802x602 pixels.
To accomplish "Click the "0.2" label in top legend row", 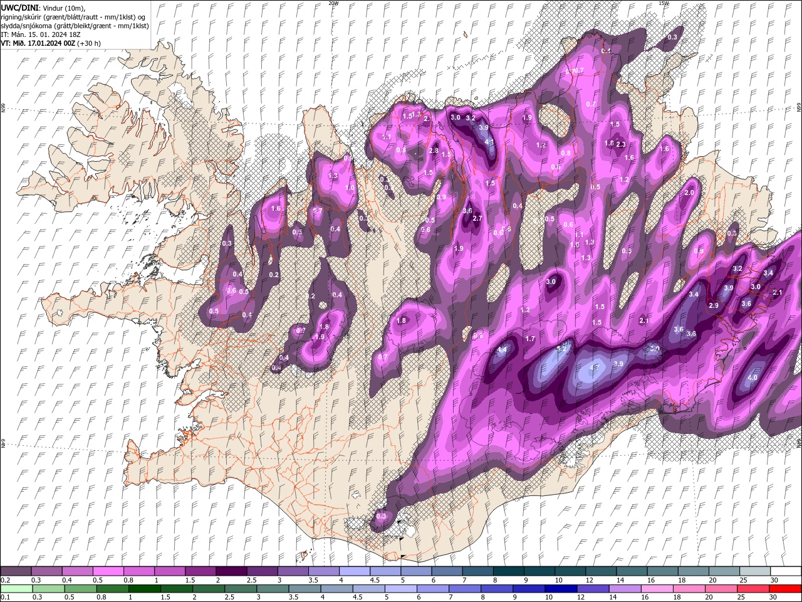I will (5, 580).
